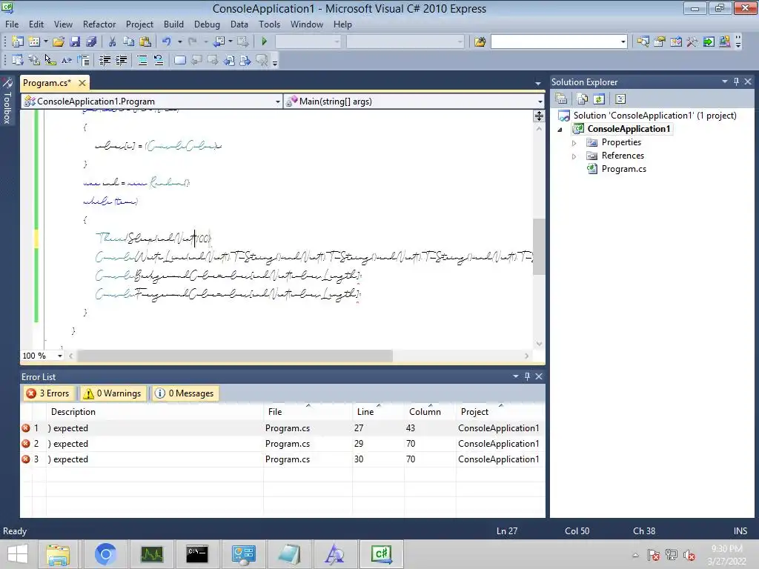Open the Tools menu
The width and height of the screenshot is (759, 569).
click(x=269, y=24)
